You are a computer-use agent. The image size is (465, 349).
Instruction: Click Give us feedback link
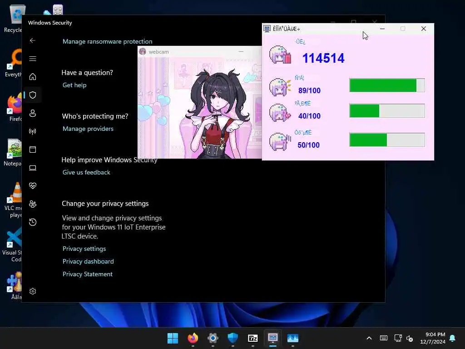86,172
